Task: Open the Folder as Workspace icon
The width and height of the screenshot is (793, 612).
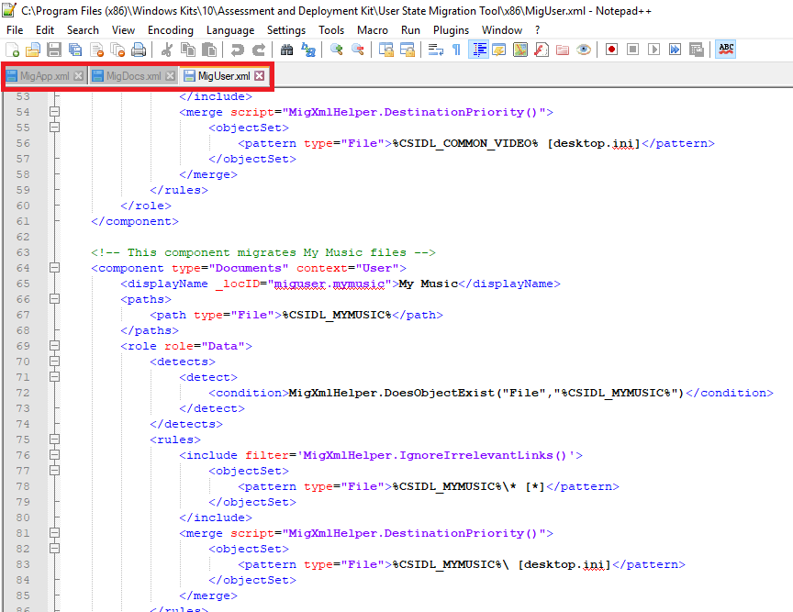Action: [563, 50]
